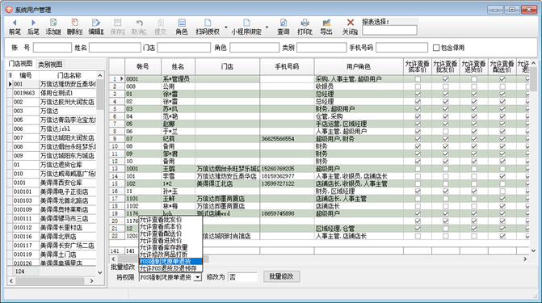542x303 pixels.
Task: Click scroll-down arrow of user grid
Action: coord(533,250)
